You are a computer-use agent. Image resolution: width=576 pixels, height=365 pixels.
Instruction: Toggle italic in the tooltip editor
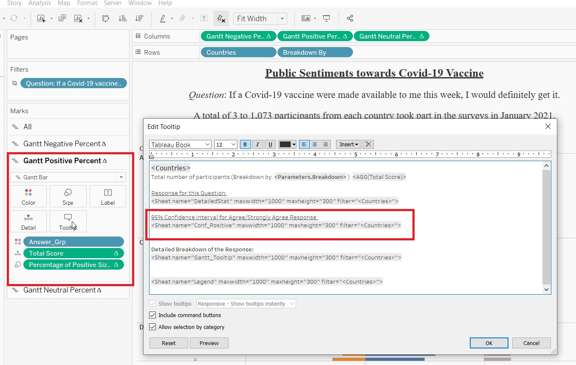click(x=257, y=145)
